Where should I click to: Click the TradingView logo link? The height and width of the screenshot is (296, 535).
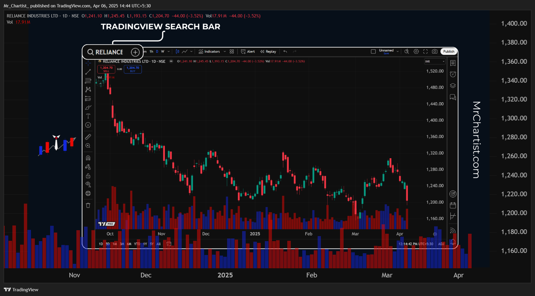click(x=21, y=290)
